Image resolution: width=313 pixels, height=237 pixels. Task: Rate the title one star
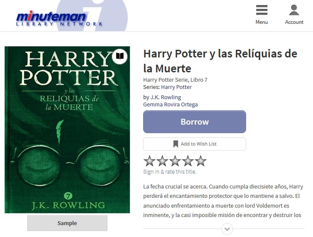tap(149, 161)
